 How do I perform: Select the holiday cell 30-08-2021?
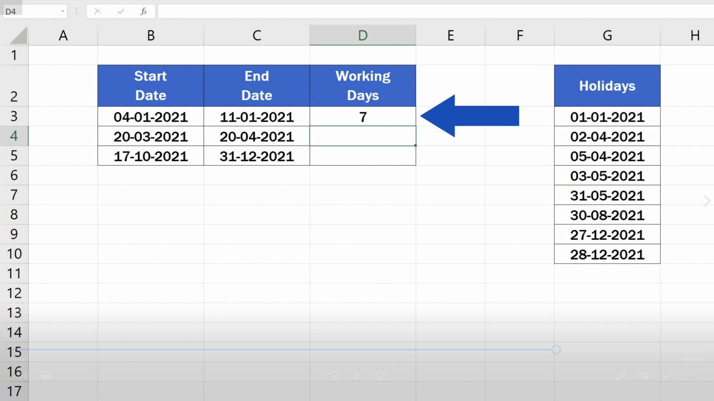[607, 215]
